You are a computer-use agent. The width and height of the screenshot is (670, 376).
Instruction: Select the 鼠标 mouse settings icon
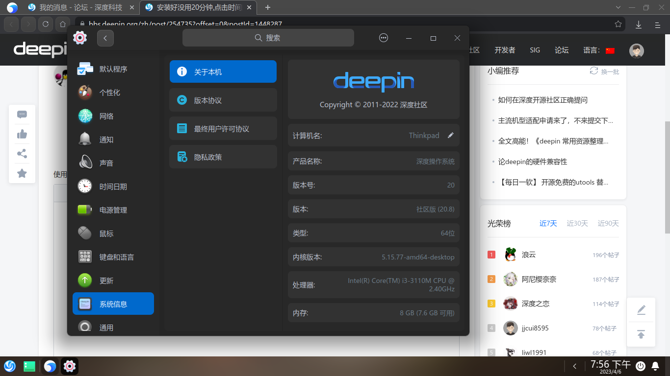[x=85, y=233]
